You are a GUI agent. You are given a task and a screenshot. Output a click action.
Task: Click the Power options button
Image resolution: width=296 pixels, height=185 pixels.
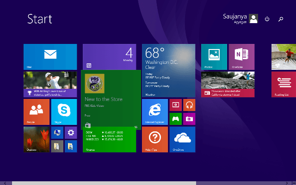click(x=267, y=19)
